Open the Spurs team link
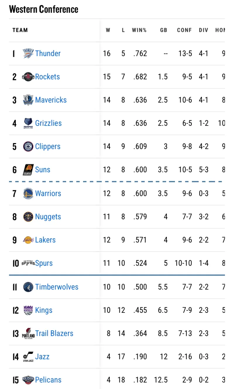This screenshot has height=389, width=234. point(44,263)
